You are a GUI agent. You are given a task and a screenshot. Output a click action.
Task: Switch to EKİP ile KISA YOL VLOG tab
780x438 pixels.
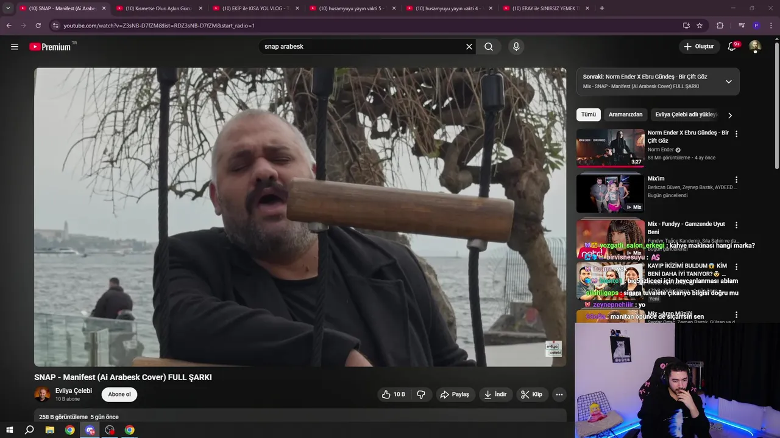255,9
